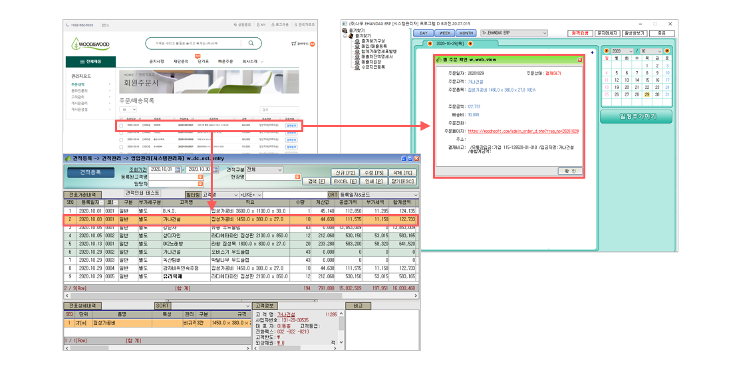This screenshot has width=735, height=368.
Task: Click the 원격요청 button
Action: [580, 33]
